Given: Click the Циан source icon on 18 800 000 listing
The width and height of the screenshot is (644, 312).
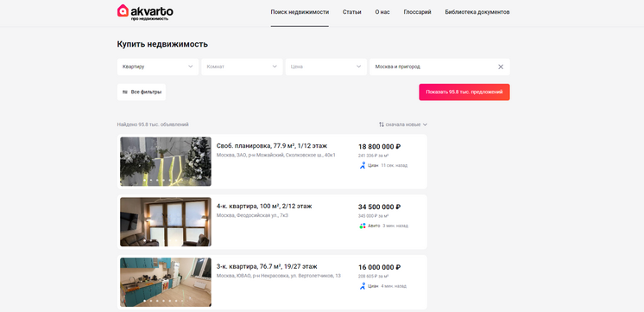Looking at the screenshot, I should [363, 165].
